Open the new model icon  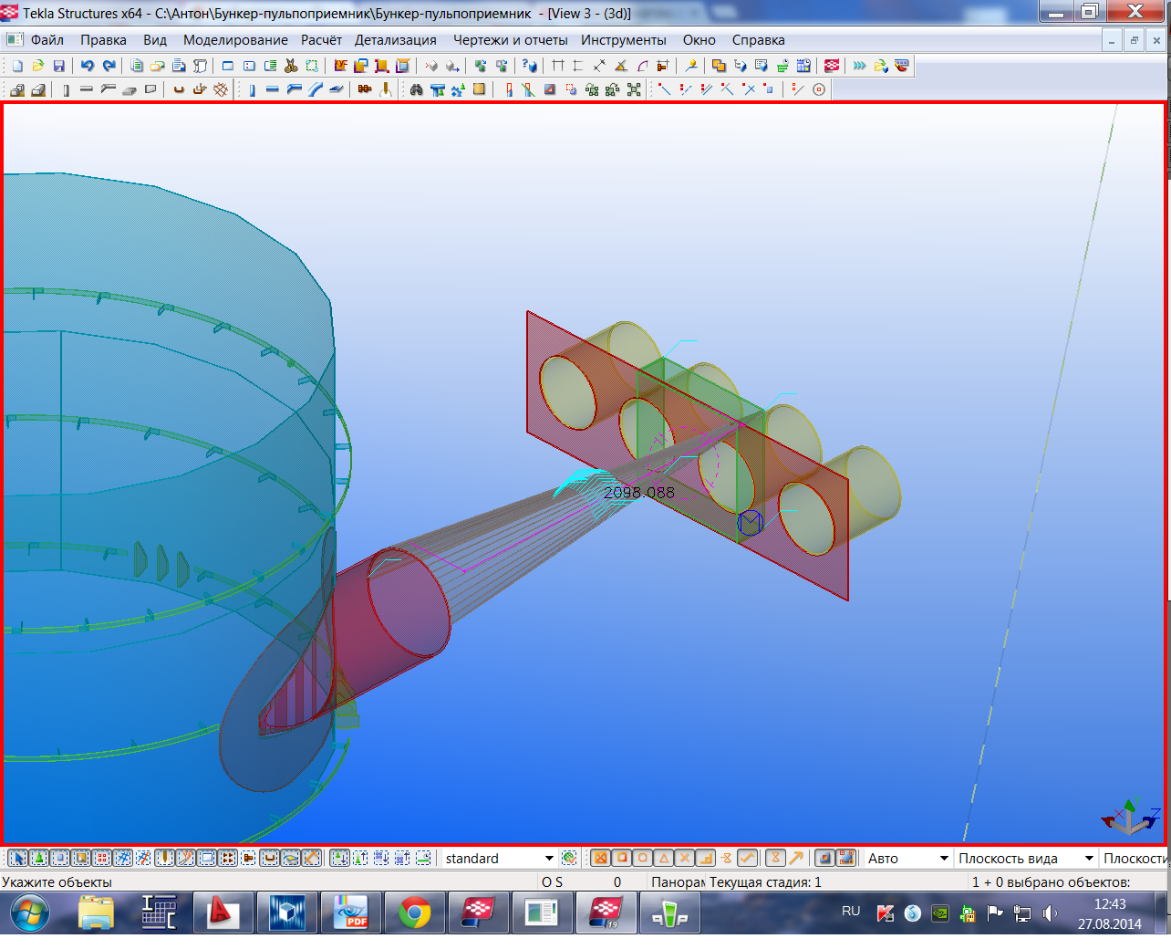click(16, 66)
